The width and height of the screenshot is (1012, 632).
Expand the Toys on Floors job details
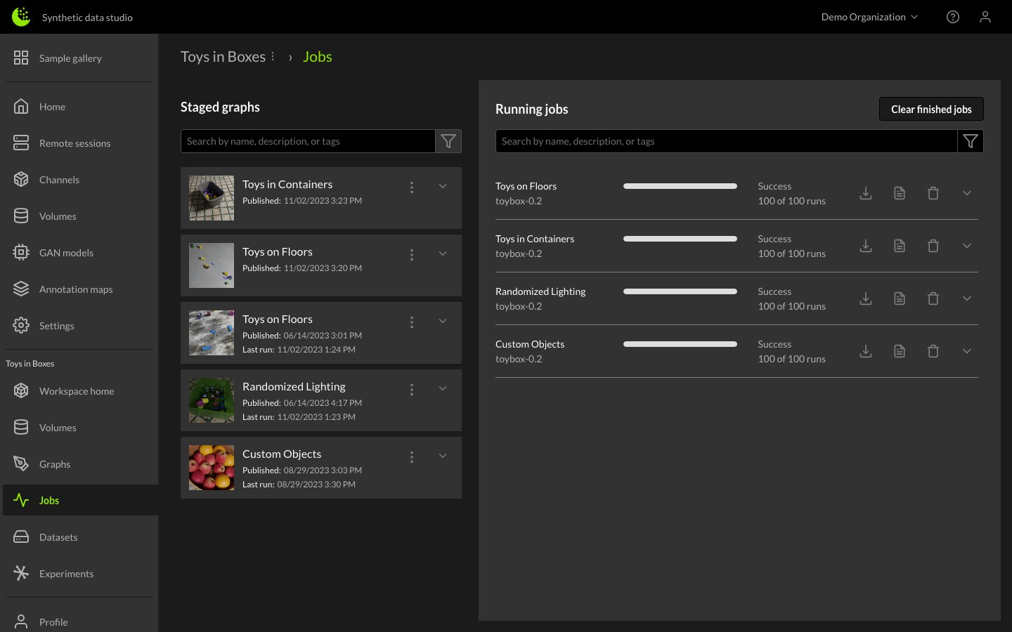pyautogui.click(x=967, y=193)
